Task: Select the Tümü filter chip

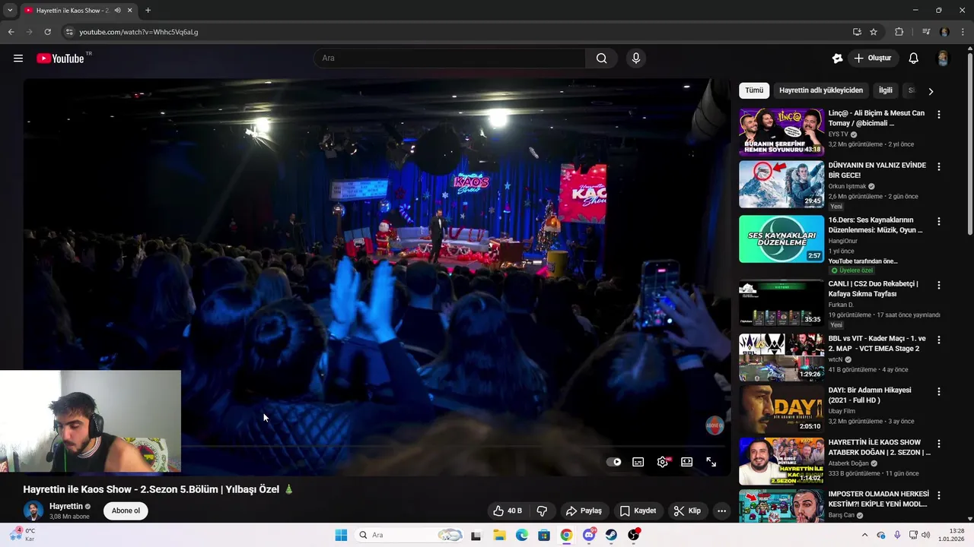Action: click(754, 90)
